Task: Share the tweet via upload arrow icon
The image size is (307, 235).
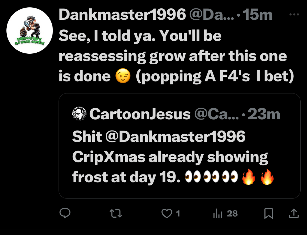Action: 294,214
